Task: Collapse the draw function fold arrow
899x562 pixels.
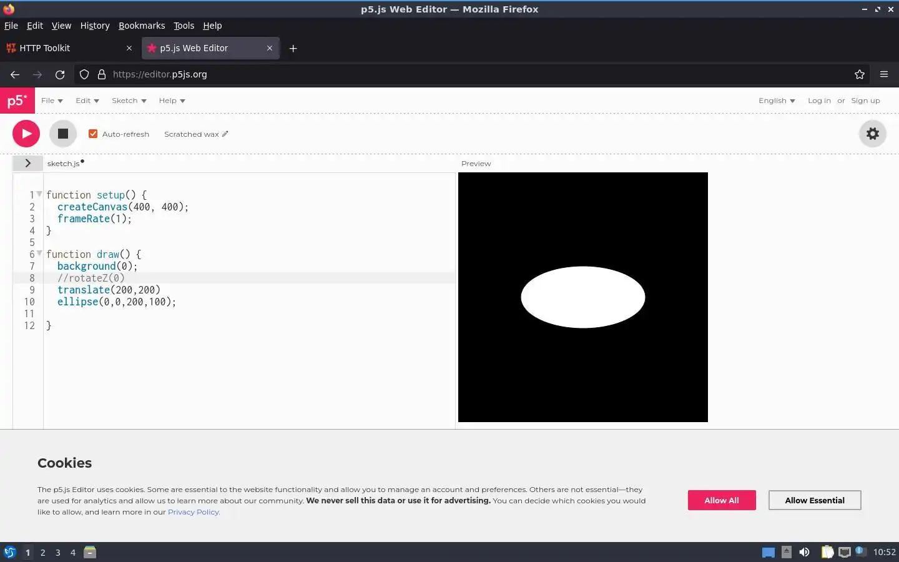Action: (x=39, y=254)
